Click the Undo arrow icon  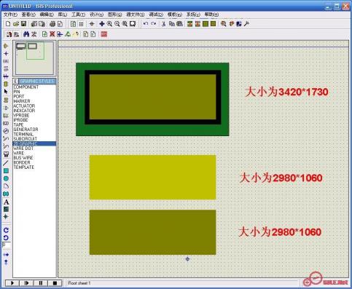(x=146, y=24)
